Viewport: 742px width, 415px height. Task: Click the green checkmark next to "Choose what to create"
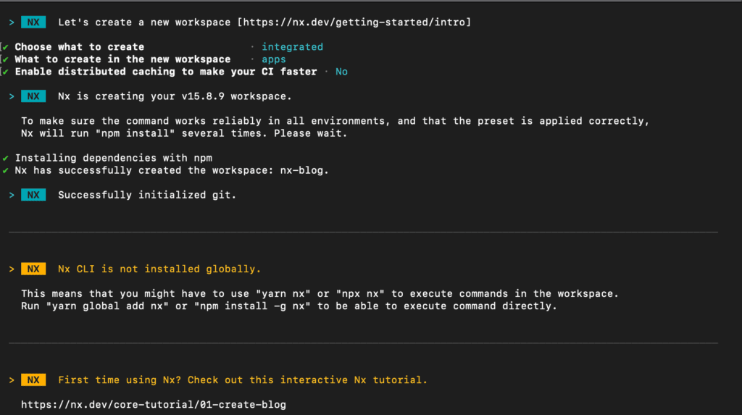(x=5, y=47)
